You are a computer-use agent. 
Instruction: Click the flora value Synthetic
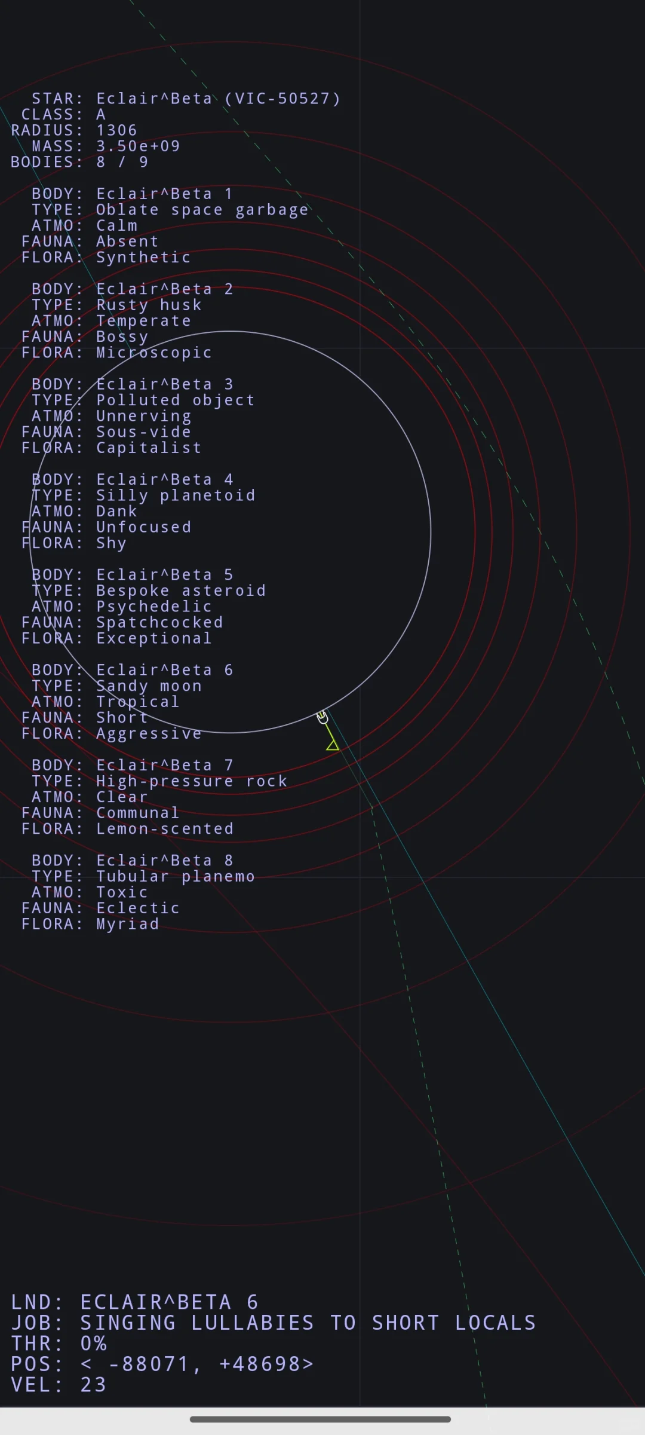click(x=143, y=258)
